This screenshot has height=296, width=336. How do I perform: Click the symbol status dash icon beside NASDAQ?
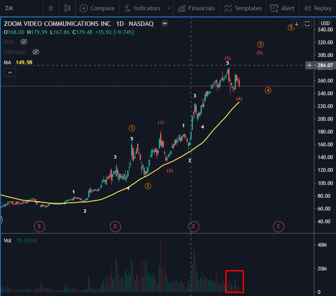tap(165, 23)
